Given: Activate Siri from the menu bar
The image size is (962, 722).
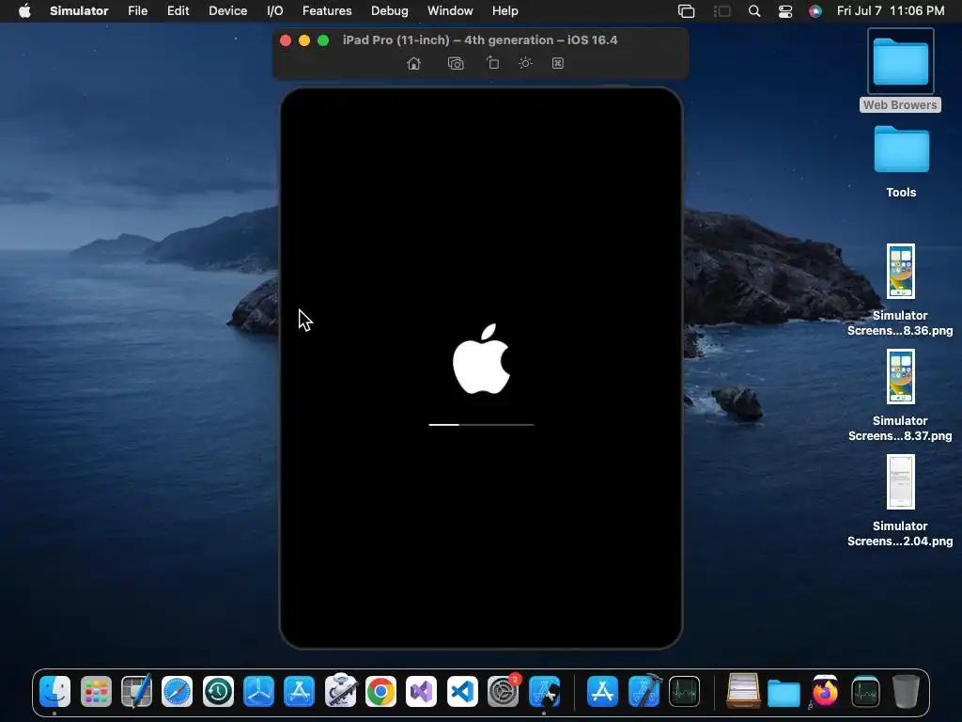Looking at the screenshot, I should [815, 11].
